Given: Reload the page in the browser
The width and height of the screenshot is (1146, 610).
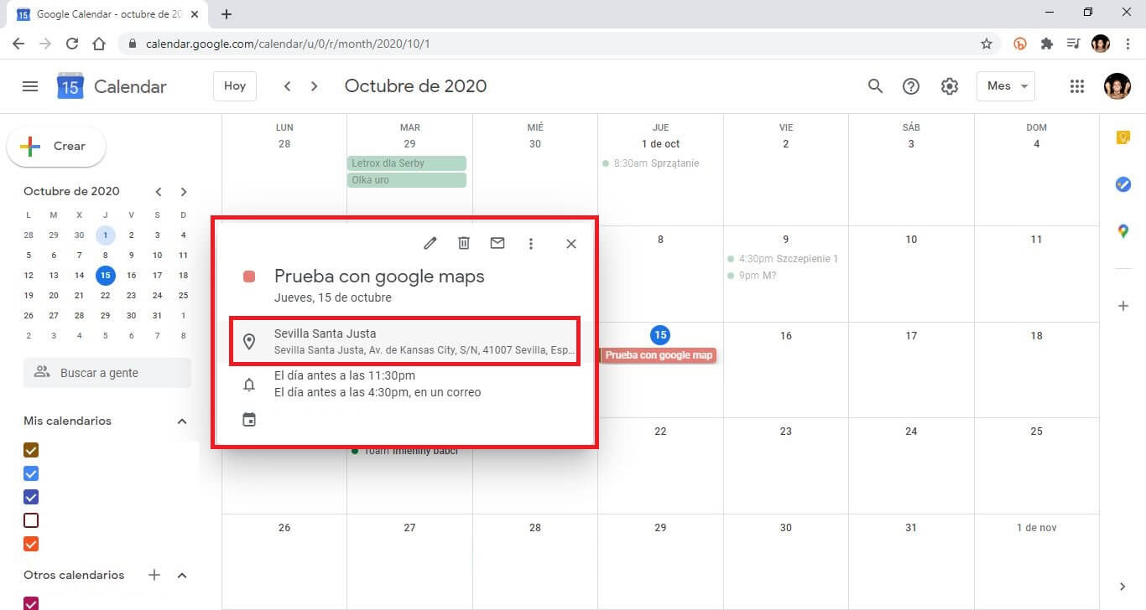Looking at the screenshot, I should pos(72,44).
